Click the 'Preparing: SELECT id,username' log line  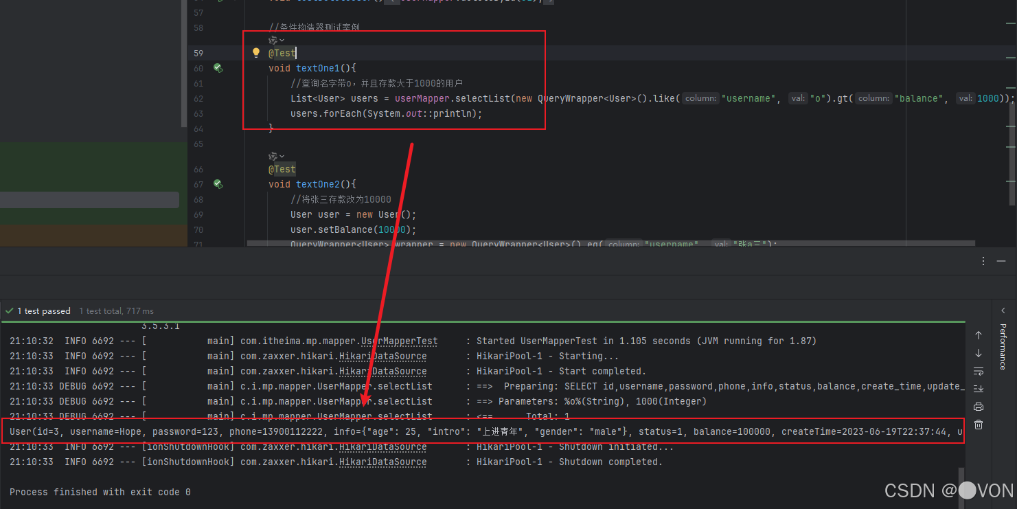coord(487,387)
